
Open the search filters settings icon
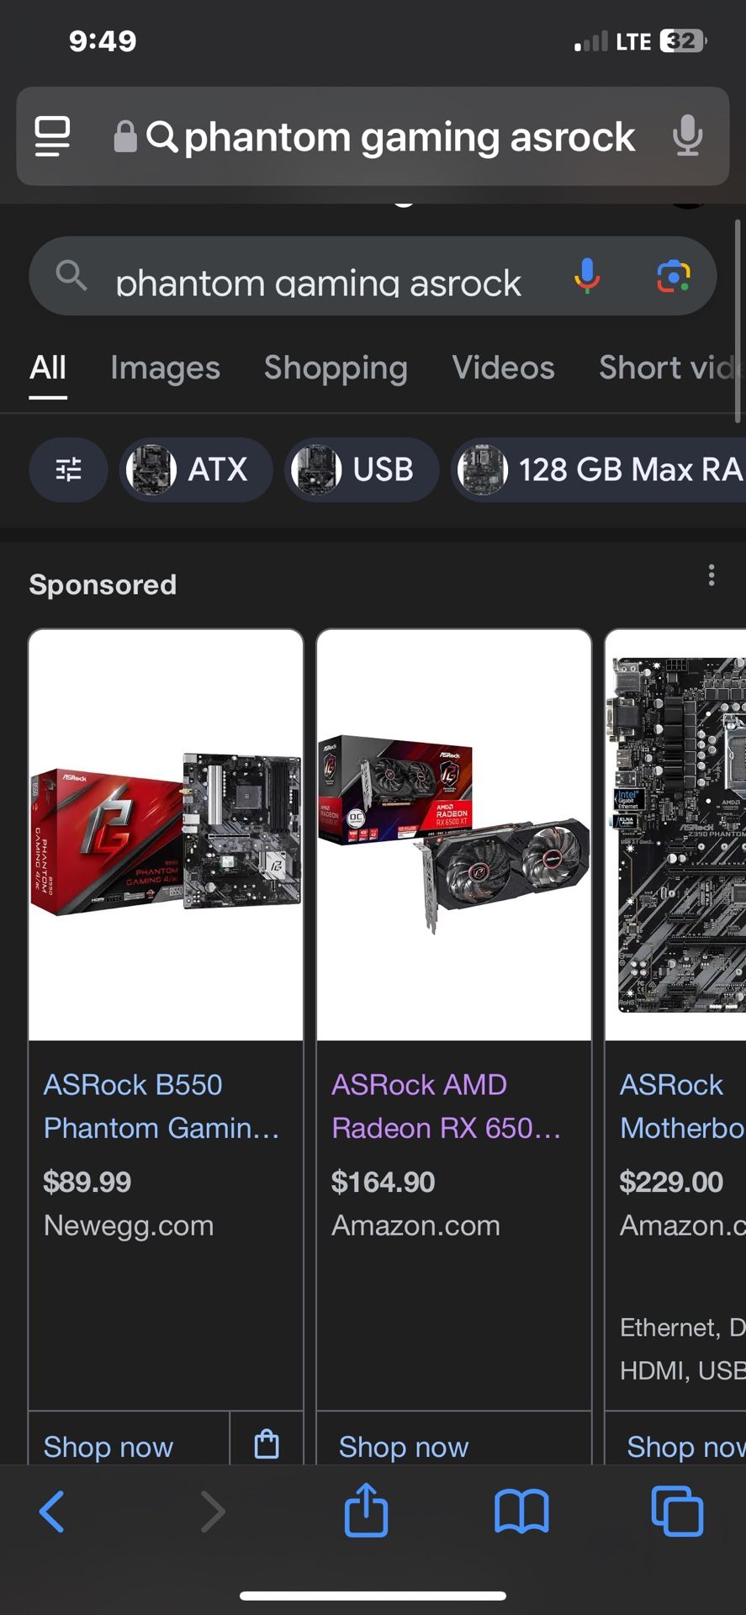coord(68,469)
